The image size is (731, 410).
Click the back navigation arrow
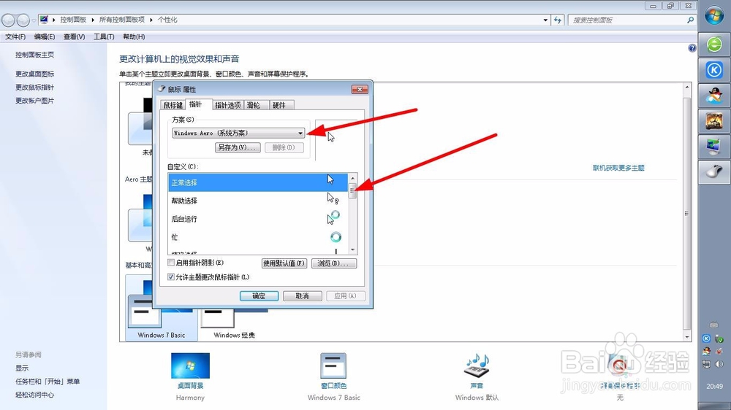(8, 20)
